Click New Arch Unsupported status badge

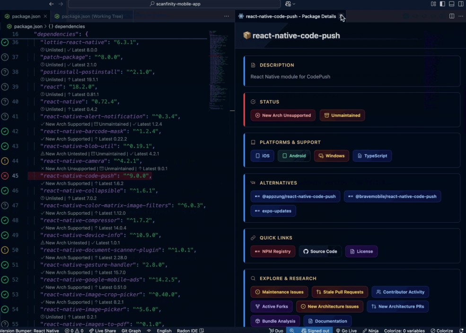[x=283, y=115]
